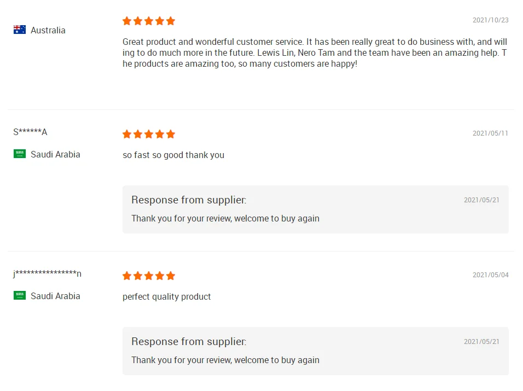
Task: Click Saudi Arabia flag beside j***n reviewer
Action: (20, 296)
